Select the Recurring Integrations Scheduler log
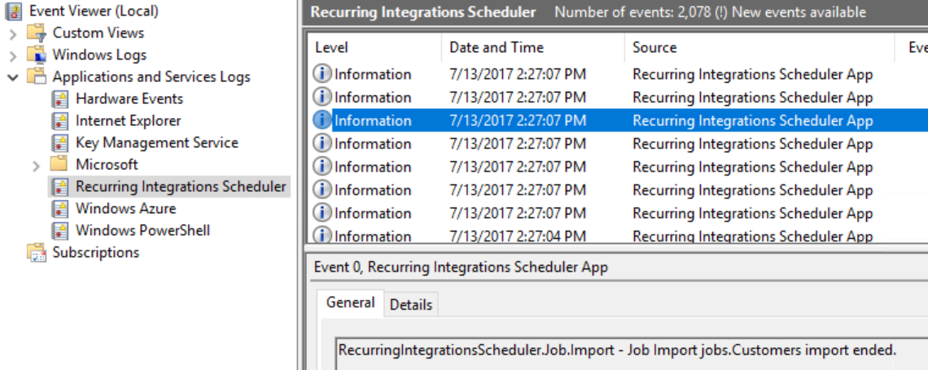 click(x=181, y=187)
